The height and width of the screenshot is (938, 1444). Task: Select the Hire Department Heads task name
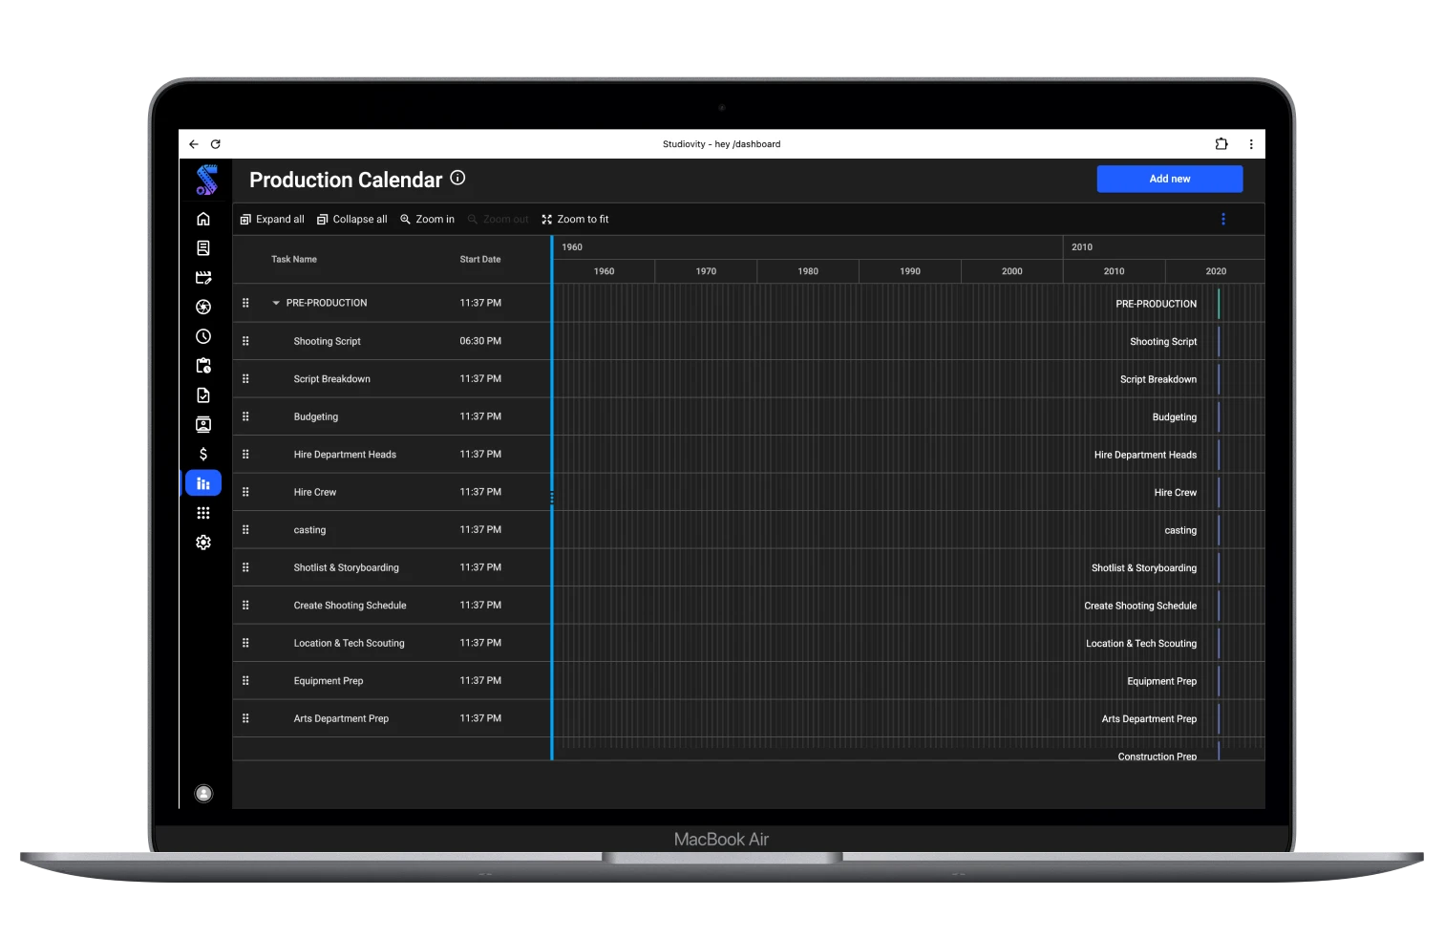click(345, 455)
